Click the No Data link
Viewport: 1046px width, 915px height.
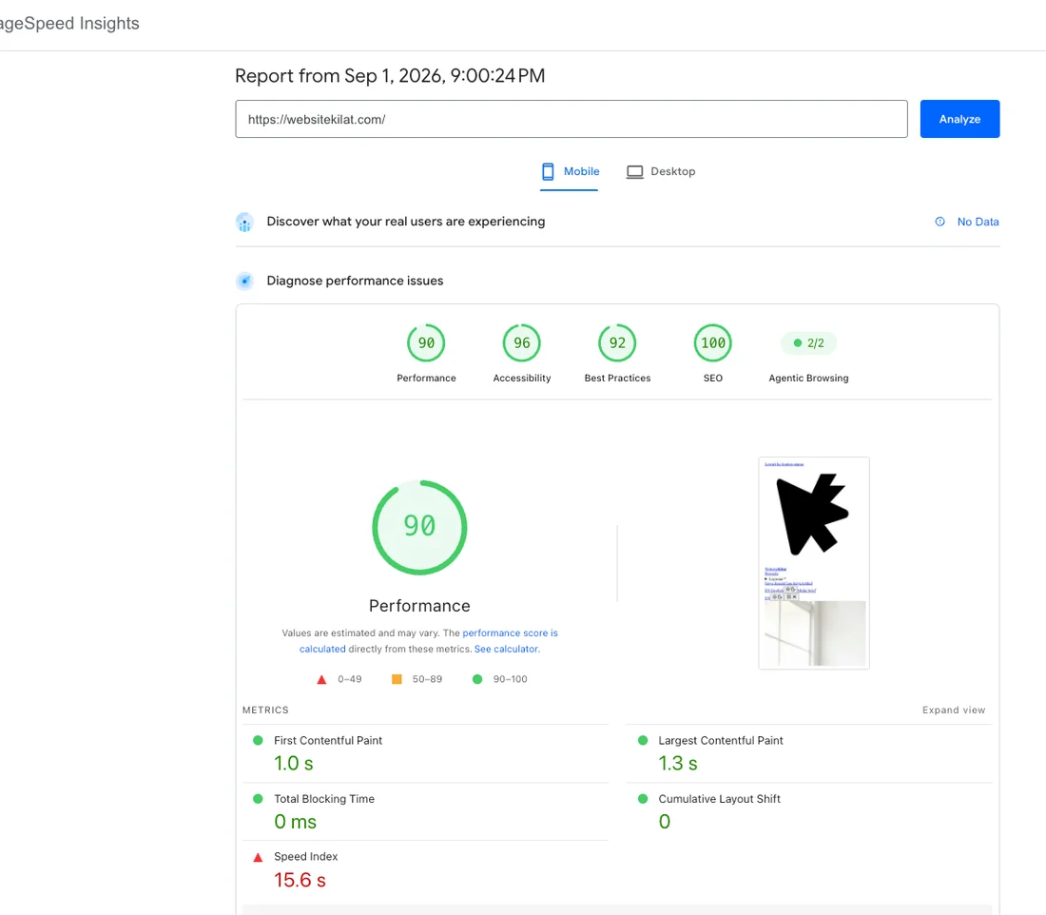(x=978, y=222)
